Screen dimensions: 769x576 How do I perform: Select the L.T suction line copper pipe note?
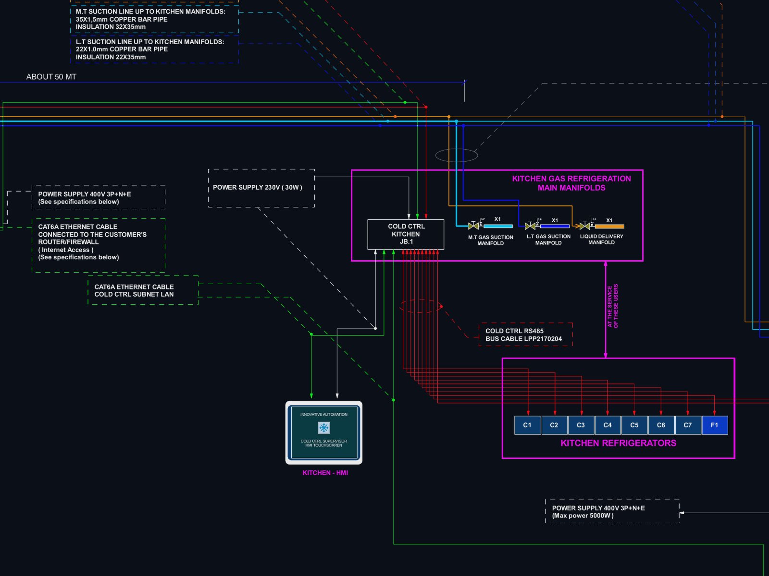pos(155,49)
